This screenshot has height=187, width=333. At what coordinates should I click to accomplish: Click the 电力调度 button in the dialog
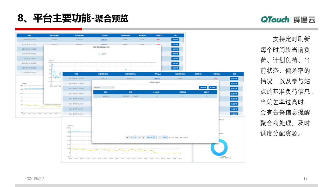pos(213,88)
